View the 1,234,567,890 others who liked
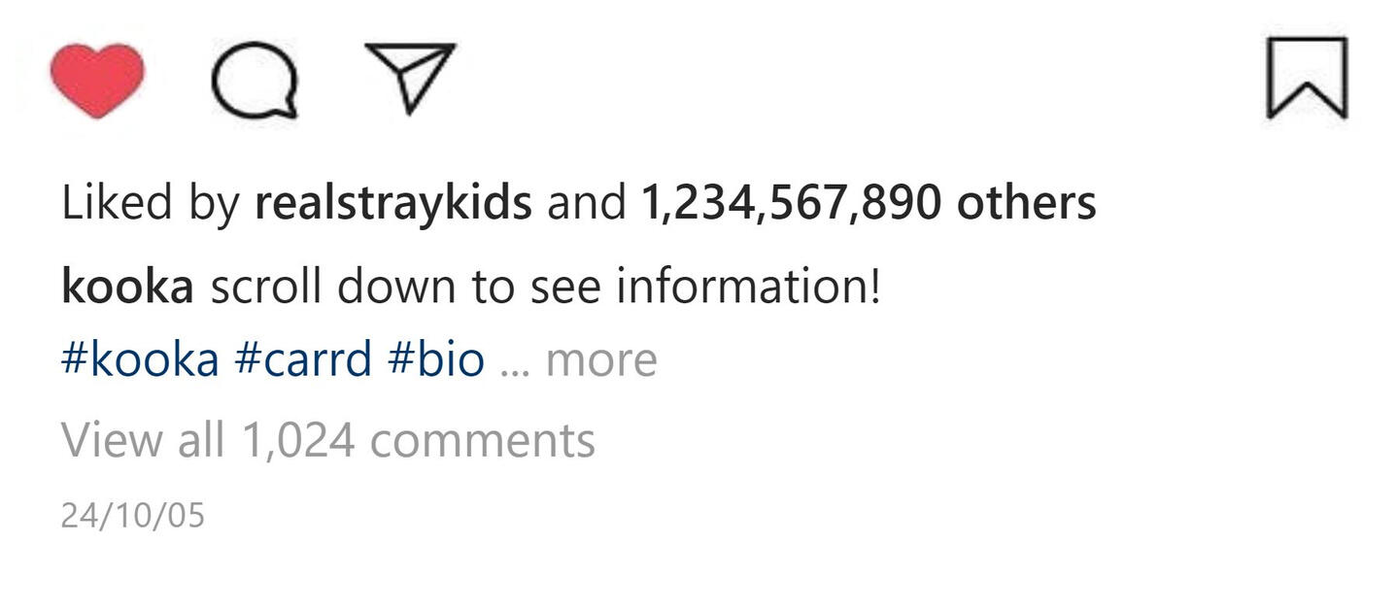 pos(869,204)
